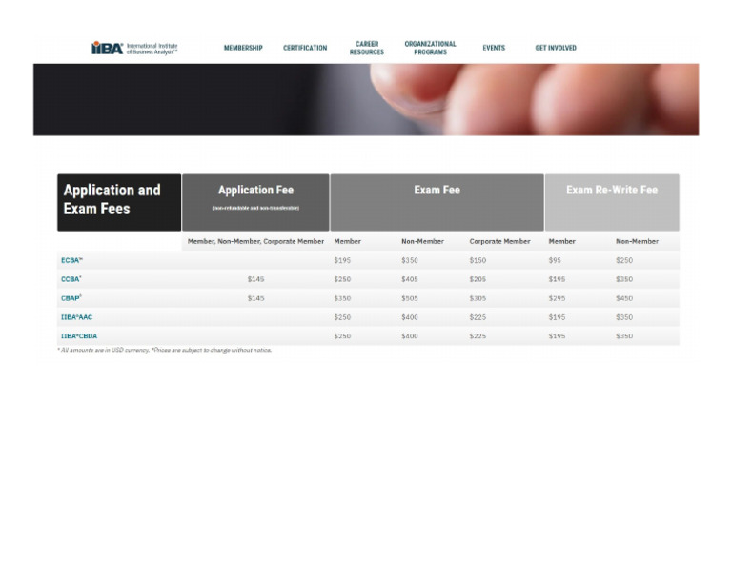Click the CCBA application fee $145
The image size is (732, 566).
pyautogui.click(x=255, y=279)
